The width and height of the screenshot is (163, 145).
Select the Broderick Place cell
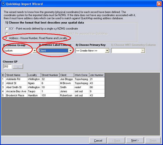[x=16, y=95]
